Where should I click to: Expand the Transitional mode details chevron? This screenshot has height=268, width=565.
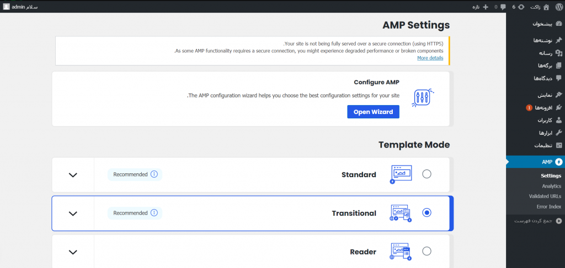coord(73,214)
